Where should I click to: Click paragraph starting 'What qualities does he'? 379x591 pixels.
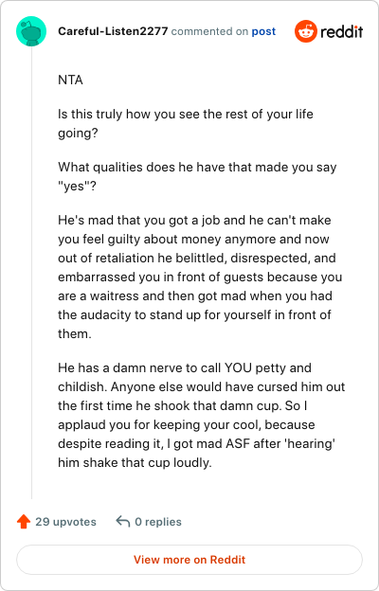[197, 176]
